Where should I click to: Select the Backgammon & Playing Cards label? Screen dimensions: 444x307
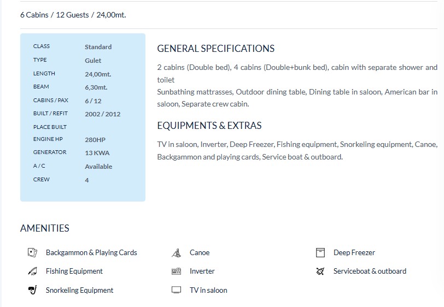(91, 252)
